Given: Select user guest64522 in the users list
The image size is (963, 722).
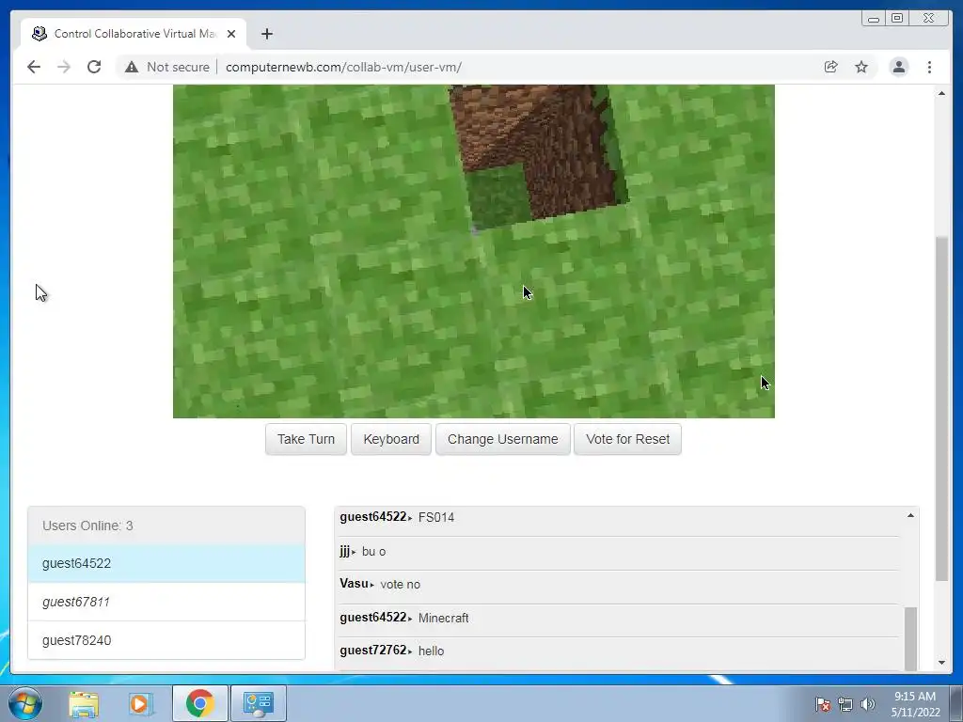Looking at the screenshot, I should click(x=166, y=563).
